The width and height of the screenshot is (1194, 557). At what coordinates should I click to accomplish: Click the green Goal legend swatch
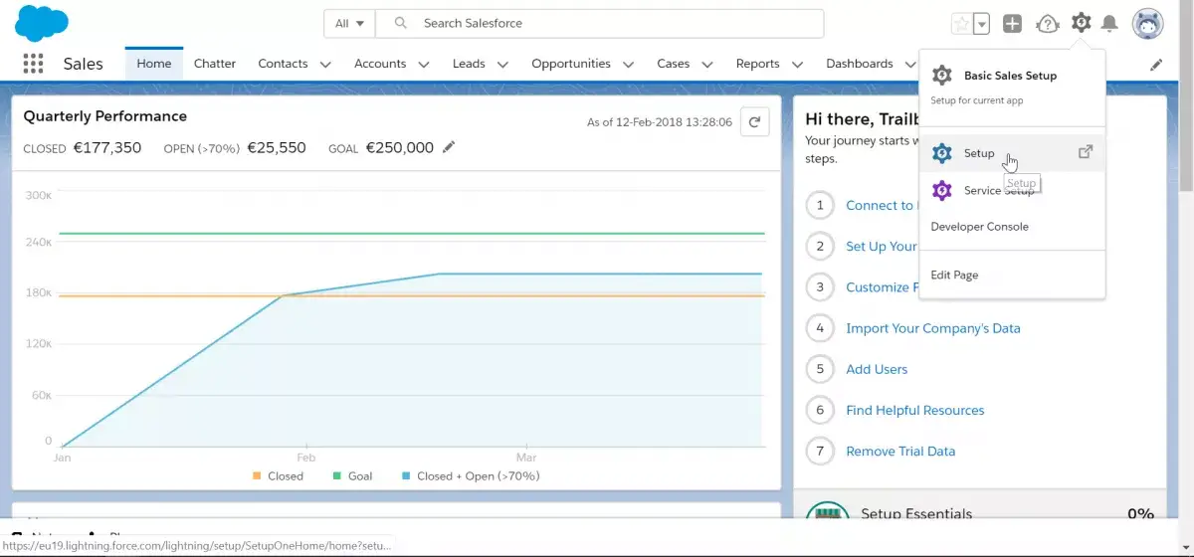coord(337,476)
